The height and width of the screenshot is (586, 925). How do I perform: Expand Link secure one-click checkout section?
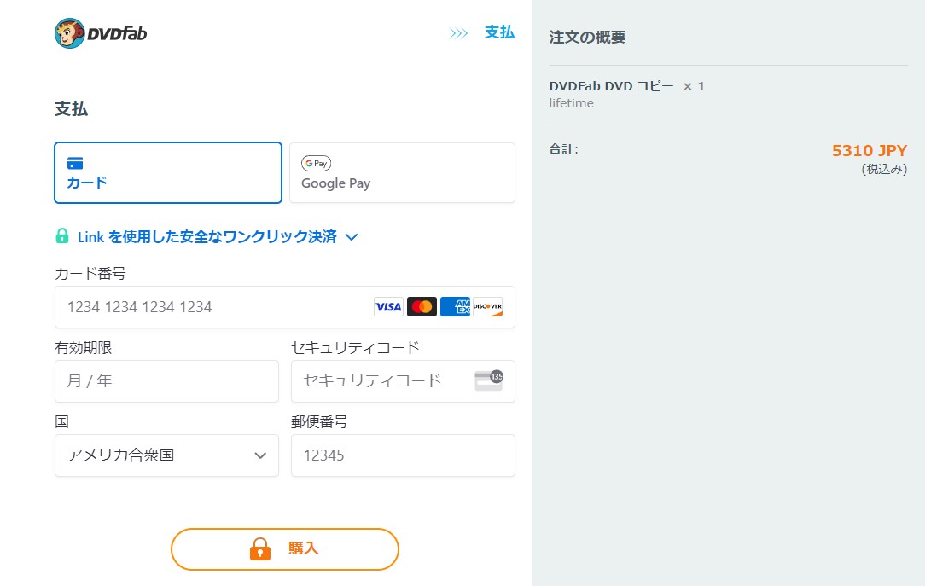point(207,236)
